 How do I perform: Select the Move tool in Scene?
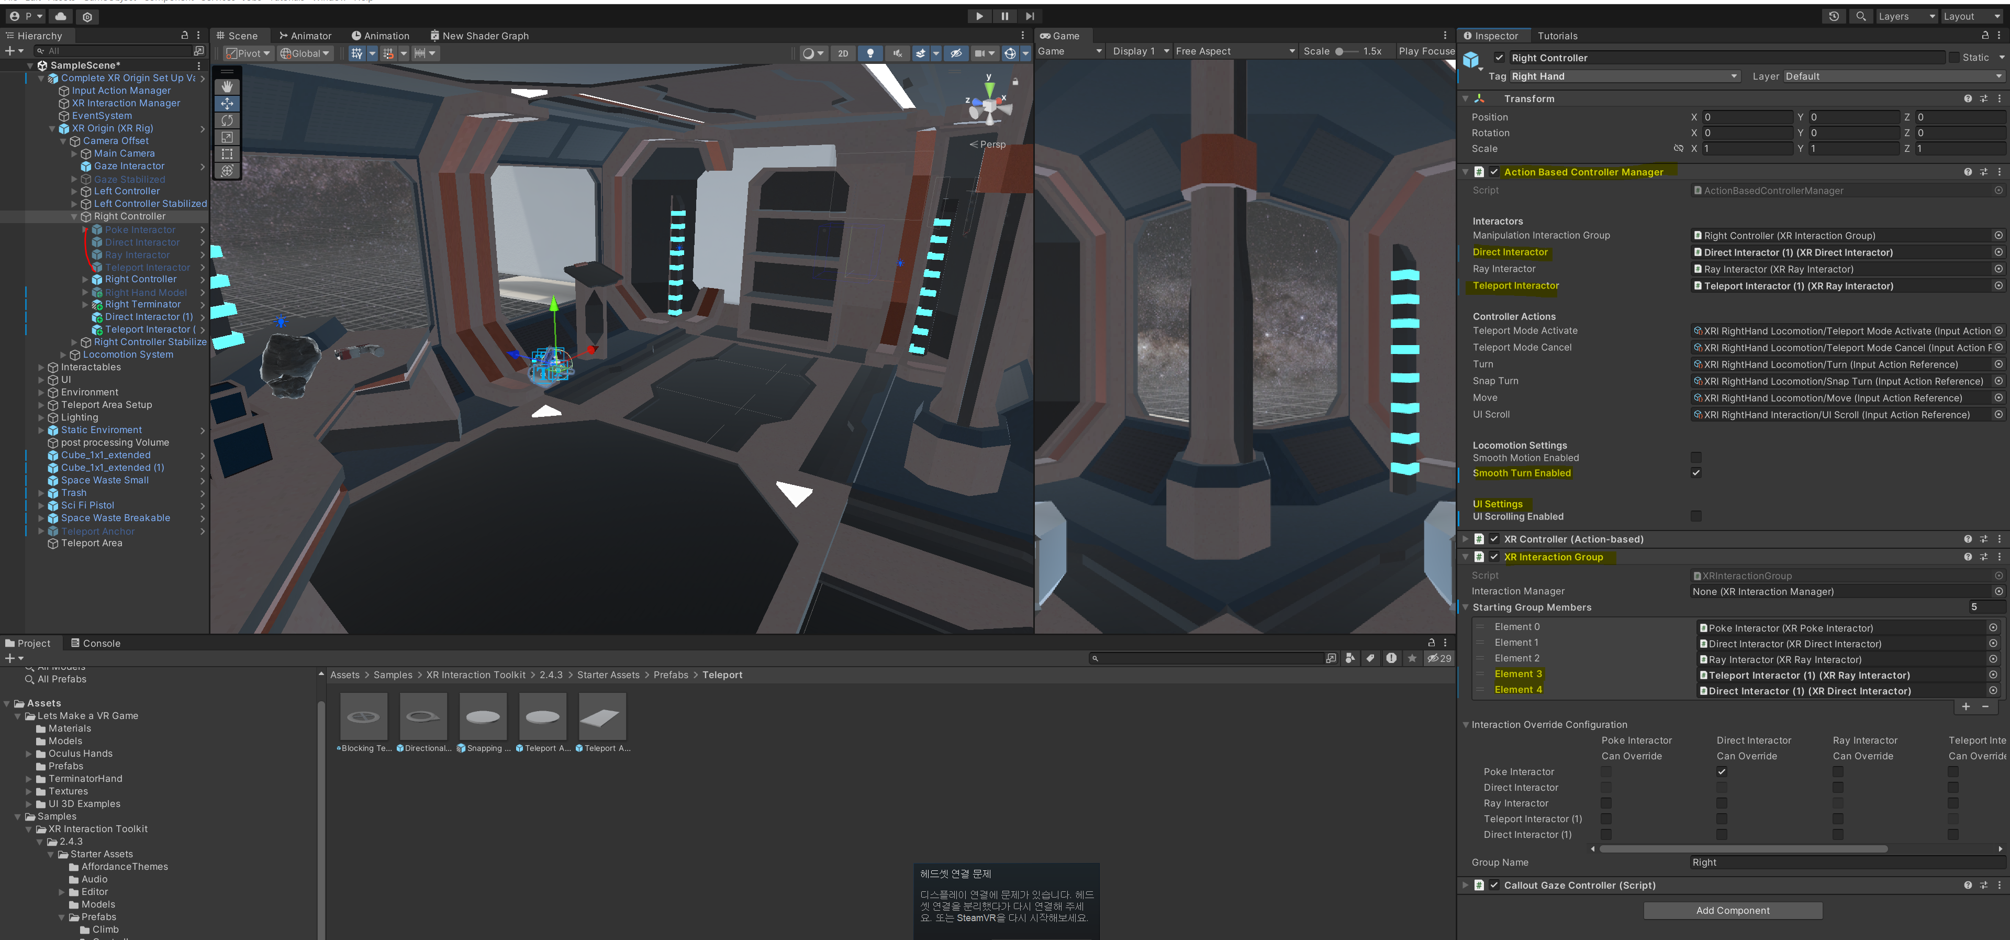(227, 103)
